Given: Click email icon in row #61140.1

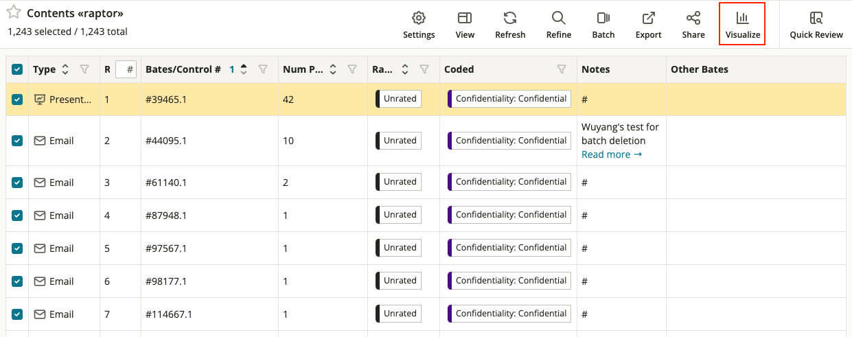Looking at the screenshot, I should click(40, 183).
